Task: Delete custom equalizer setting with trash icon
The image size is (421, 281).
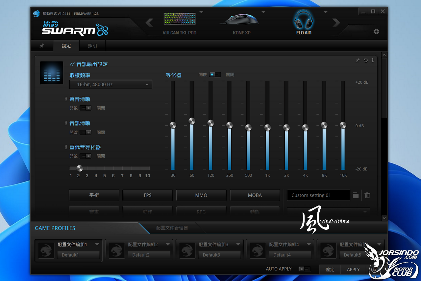Action: pyautogui.click(x=367, y=195)
